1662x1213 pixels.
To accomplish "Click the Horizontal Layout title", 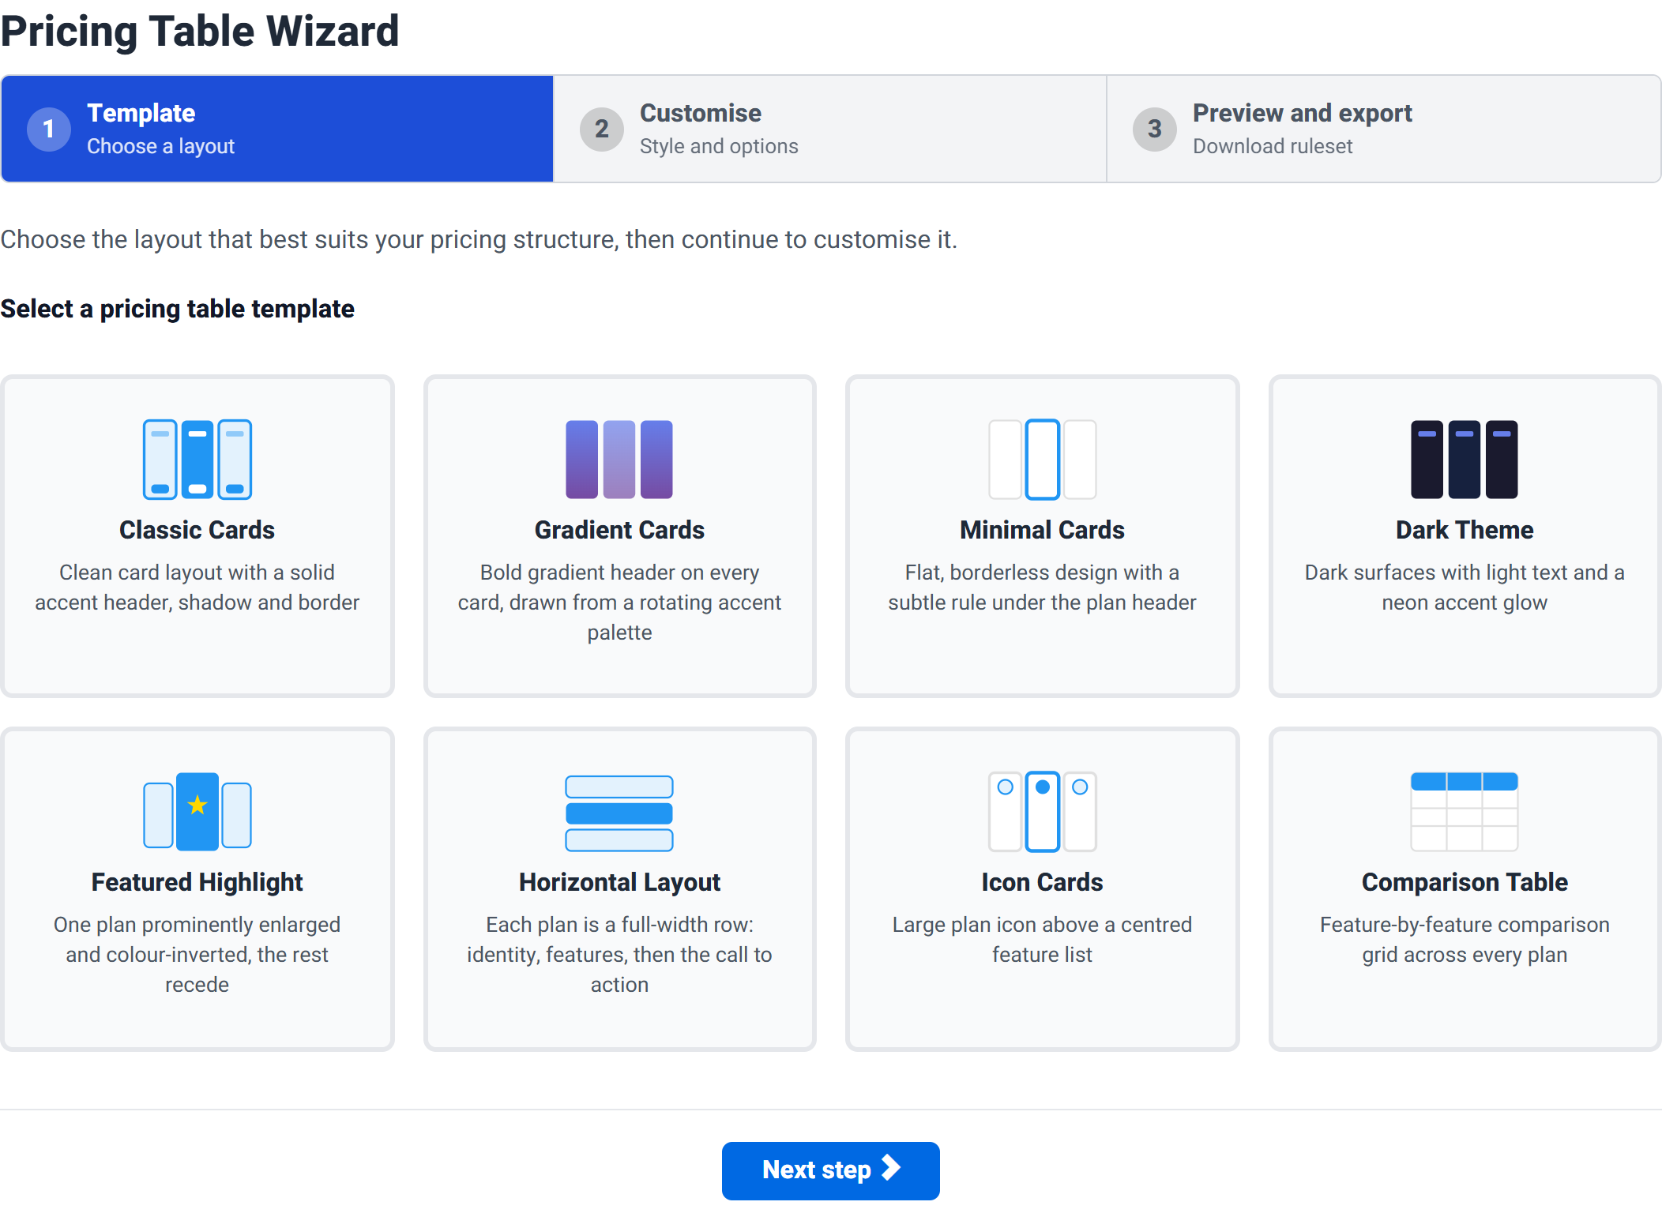I will [619, 882].
